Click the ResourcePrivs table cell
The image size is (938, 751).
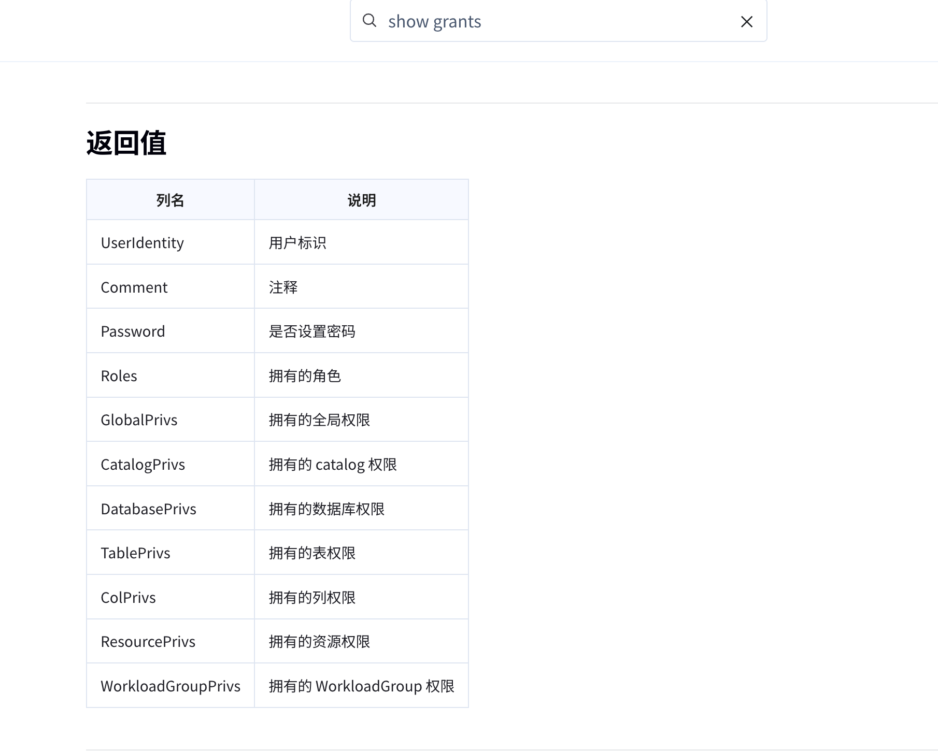click(148, 642)
